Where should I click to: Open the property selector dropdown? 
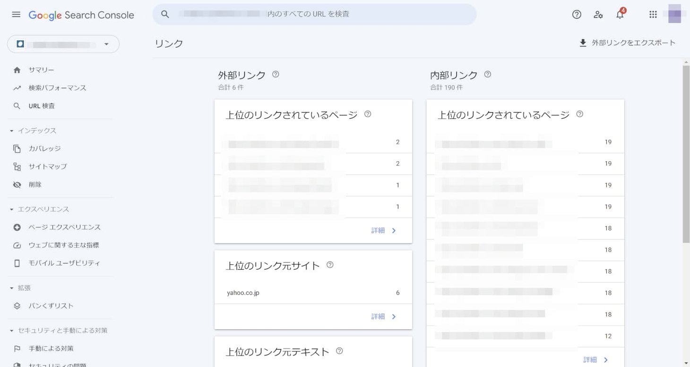(63, 44)
